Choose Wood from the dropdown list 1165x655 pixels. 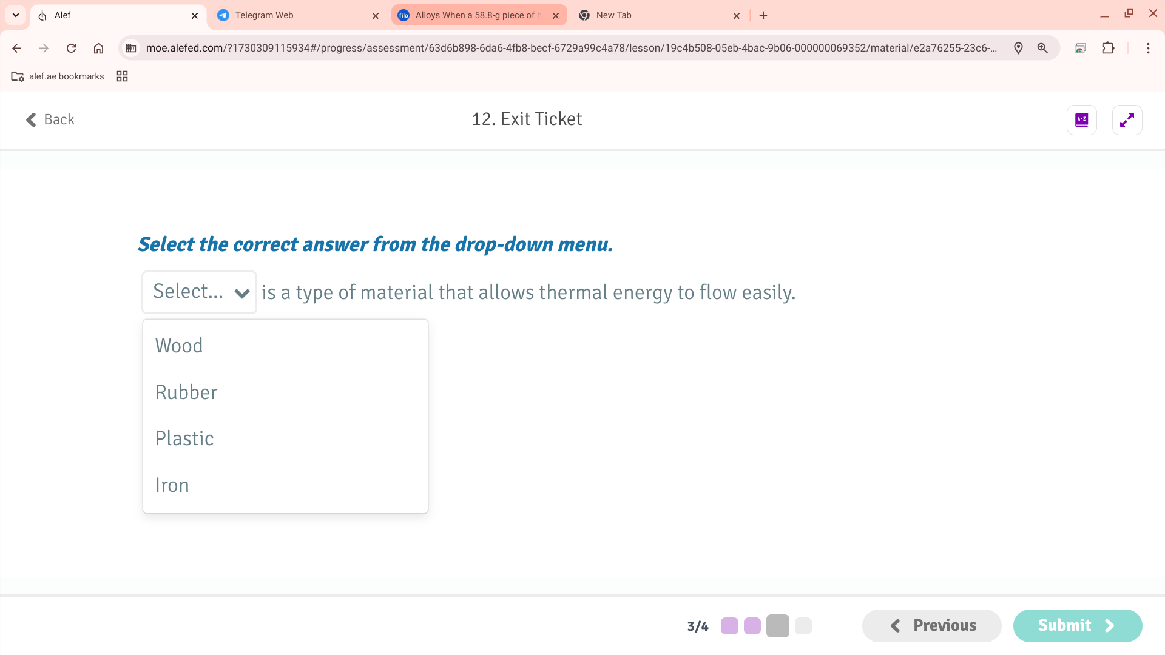(179, 346)
